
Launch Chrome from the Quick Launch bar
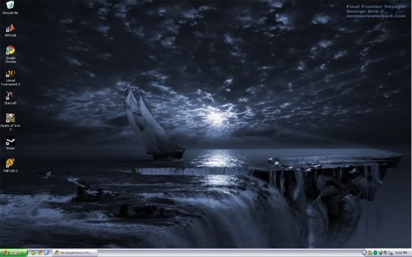[x=40, y=253]
